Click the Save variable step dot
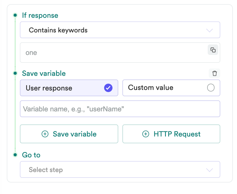Image resolution: width=237 pixels, height=194 pixels. coord(15,73)
